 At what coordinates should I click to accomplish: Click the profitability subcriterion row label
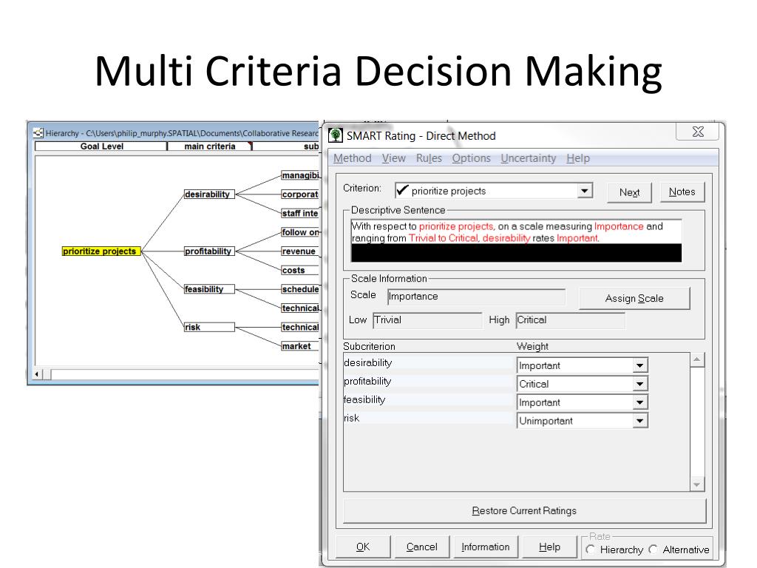(x=367, y=381)
